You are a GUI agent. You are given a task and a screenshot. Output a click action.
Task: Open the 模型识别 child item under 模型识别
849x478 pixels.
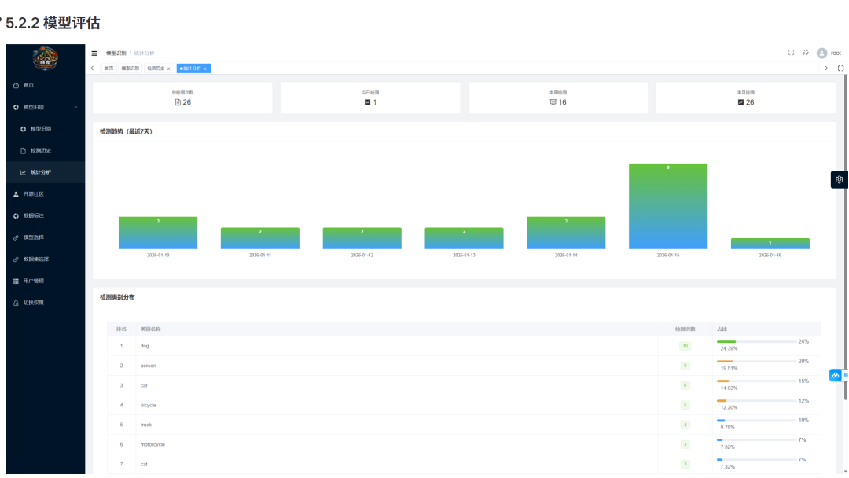[45, 129]
